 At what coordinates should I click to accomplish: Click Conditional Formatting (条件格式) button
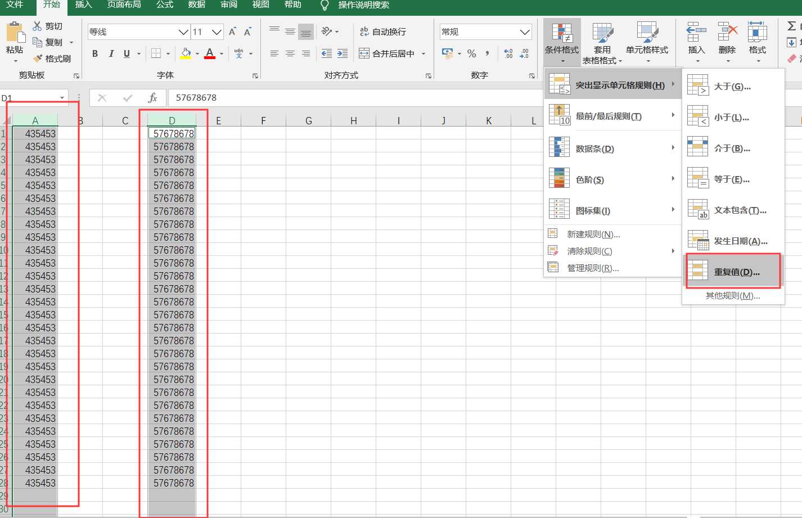562,43
